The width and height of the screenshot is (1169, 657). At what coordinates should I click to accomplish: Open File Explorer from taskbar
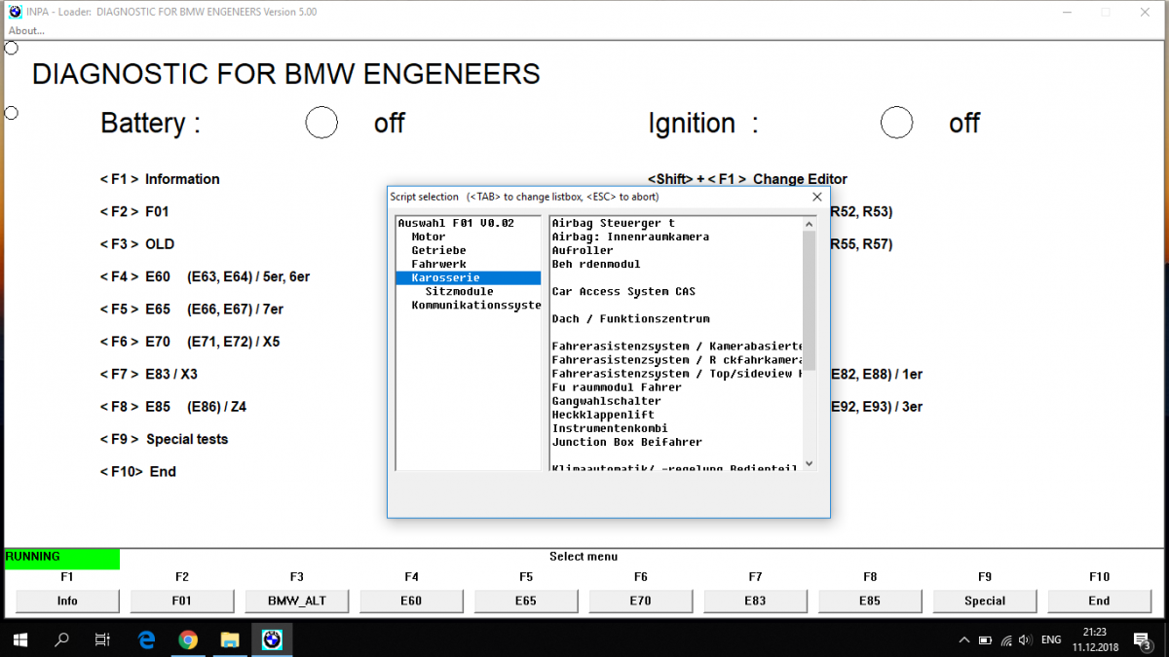(x=230, y=639)
